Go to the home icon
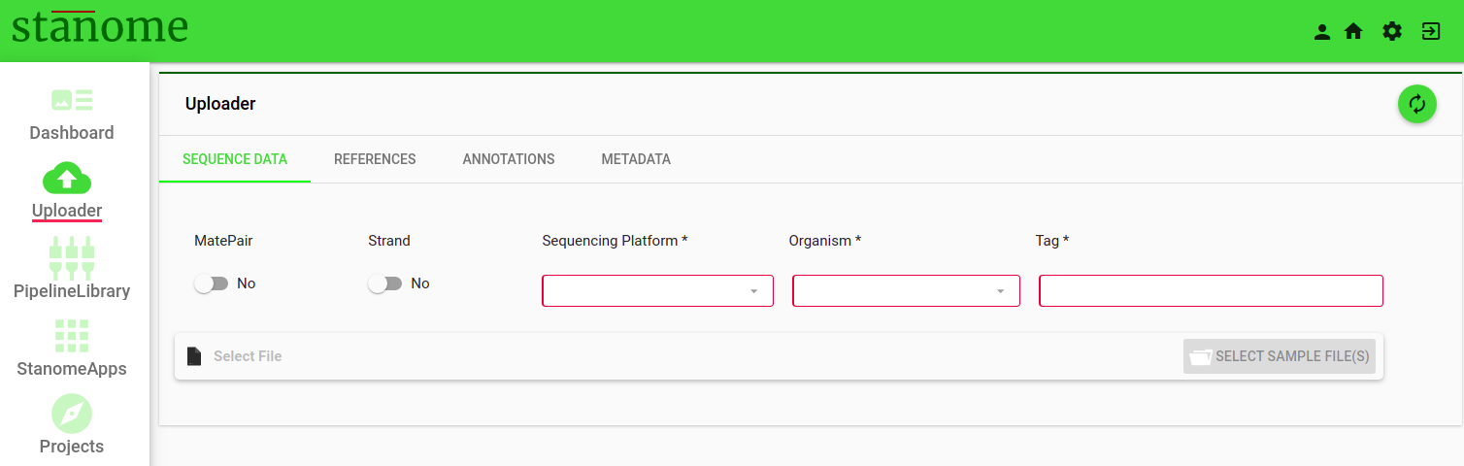Screen dimensions: 1464x466 1353,32
